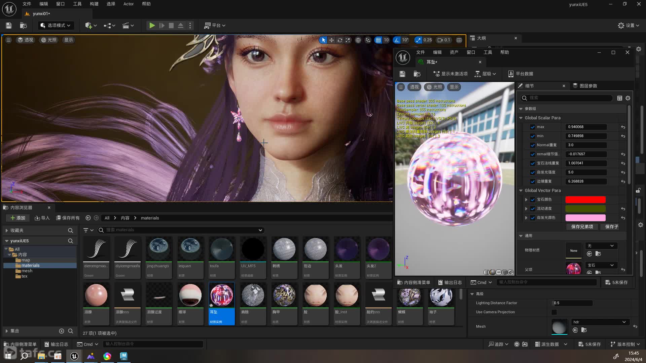Image resolution: width=646 pixels, height=363 pixels.
Task: Click the Stop simulation button
Action: pos(171,26)
